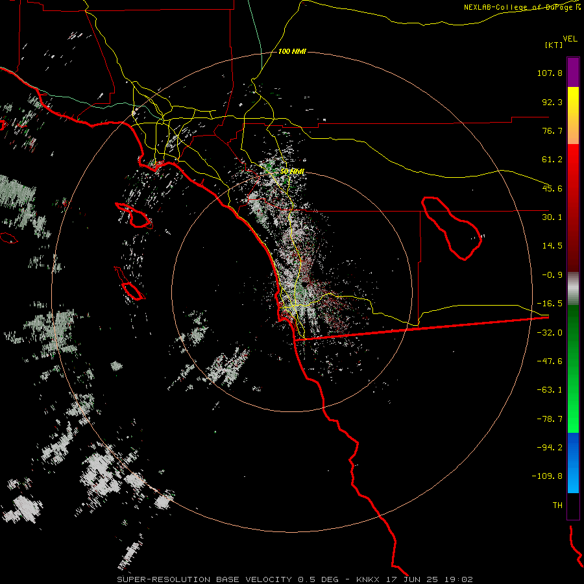
Task: Click the -78.7 velocity scale label
Action: click(550, 419)
